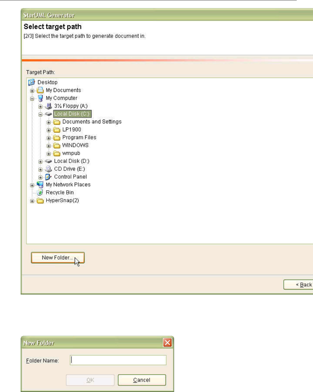Select the Recycle Bin label

tap(60, 192)
